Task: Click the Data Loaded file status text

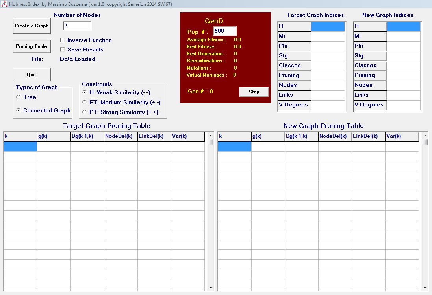Action: (78, 59)
